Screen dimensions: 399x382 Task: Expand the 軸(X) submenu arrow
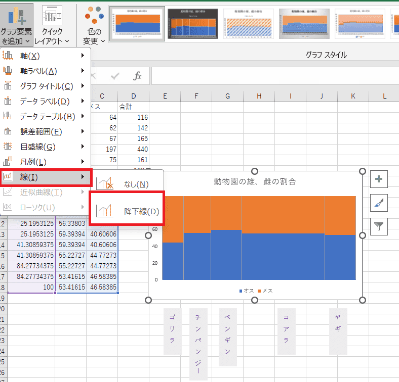[83, 55]
